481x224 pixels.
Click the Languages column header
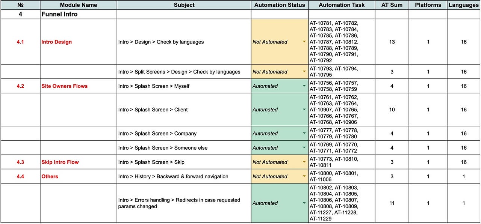click(x=463, y=5)
